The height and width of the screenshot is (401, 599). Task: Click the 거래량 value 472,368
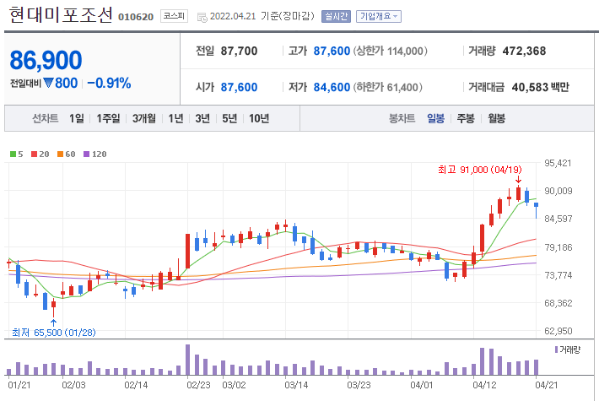coord(524,51)
